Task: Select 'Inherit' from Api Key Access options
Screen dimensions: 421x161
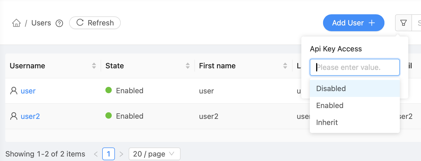Action: coord(327,122)
